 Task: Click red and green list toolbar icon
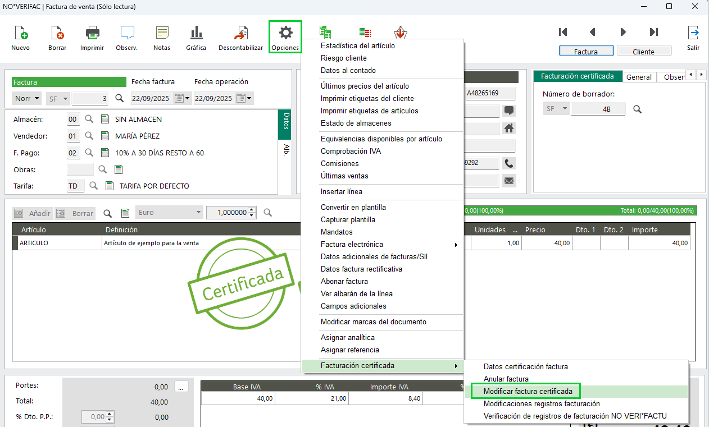click(x=365, y=33)
